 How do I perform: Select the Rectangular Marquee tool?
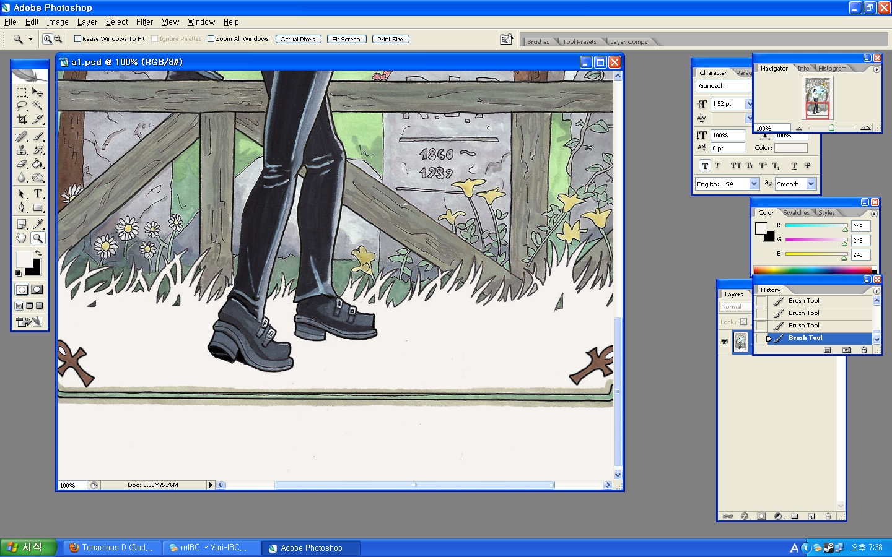22,92
